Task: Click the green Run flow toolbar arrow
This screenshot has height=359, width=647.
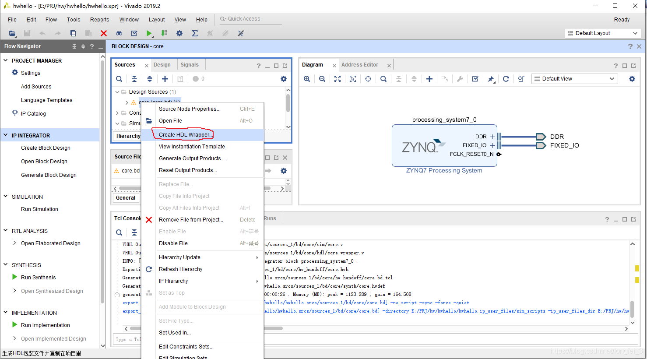Action: tap(149, 33)
